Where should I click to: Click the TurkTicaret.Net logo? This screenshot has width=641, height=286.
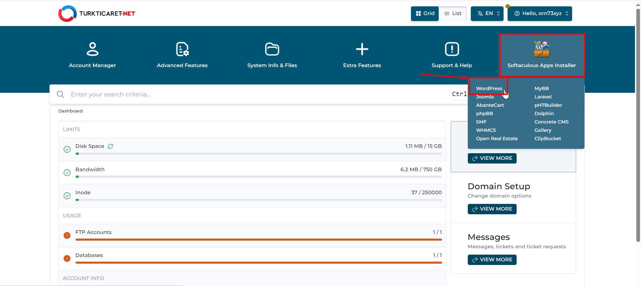(97, 14)
